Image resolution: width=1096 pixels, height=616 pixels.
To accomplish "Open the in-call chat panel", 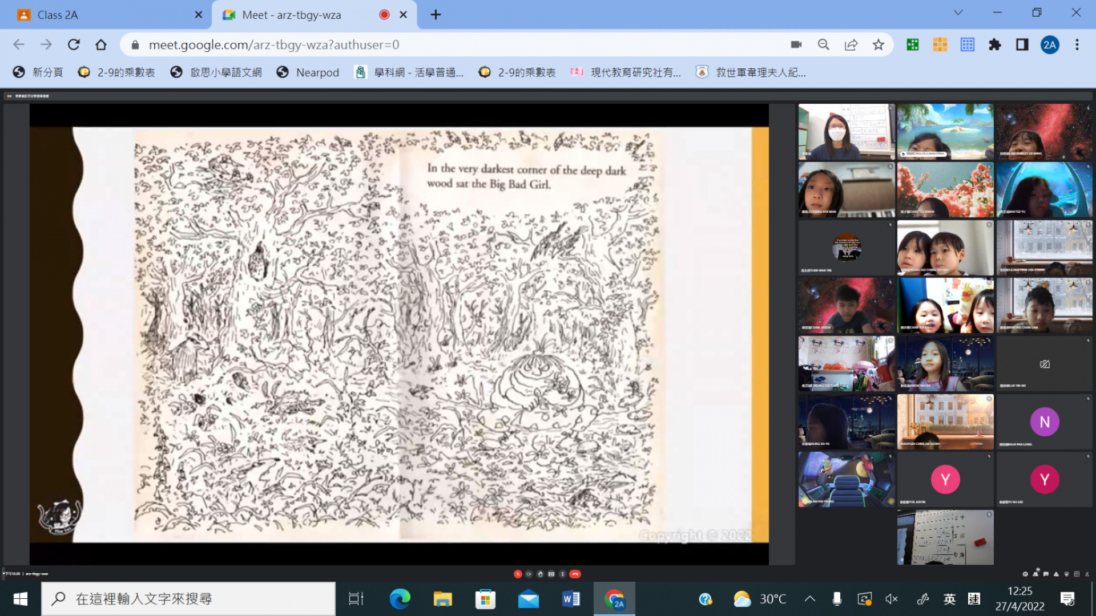I will [1046, 574].
